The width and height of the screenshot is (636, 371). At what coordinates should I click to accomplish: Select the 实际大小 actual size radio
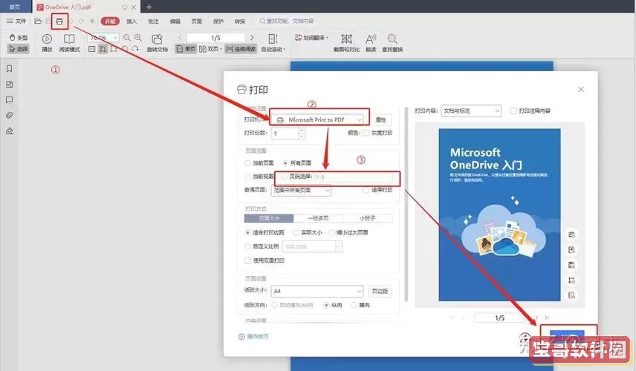click(x=296, y=232)
